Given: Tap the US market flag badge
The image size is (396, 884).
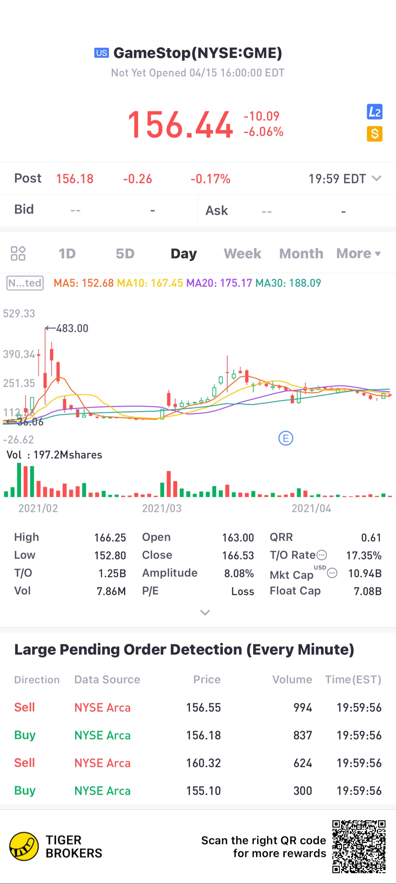Looking at the screenshot, I should click(x=102, y=53).
